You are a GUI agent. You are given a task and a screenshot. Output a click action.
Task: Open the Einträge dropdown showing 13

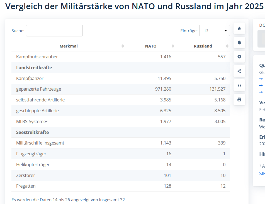coord(214,31)
